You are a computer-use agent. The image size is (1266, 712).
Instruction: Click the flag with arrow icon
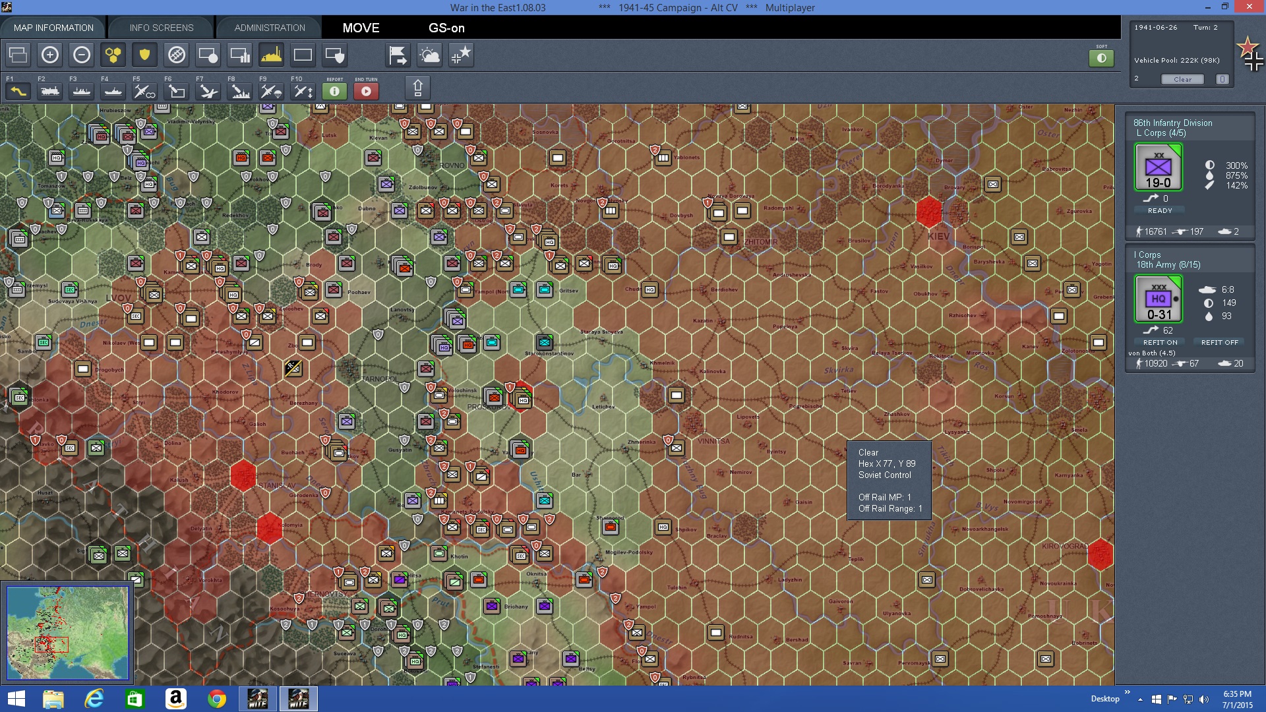(x=398, y=55)
